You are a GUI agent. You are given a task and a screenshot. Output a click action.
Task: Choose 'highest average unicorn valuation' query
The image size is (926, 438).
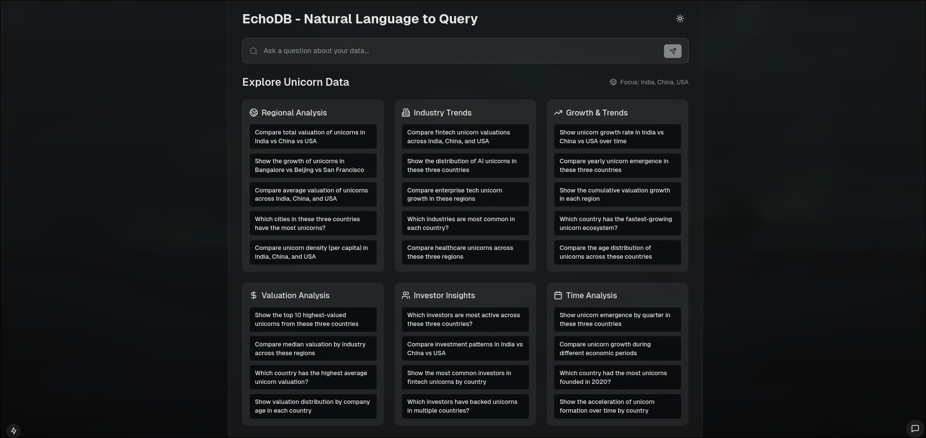[x=313, y=377]
